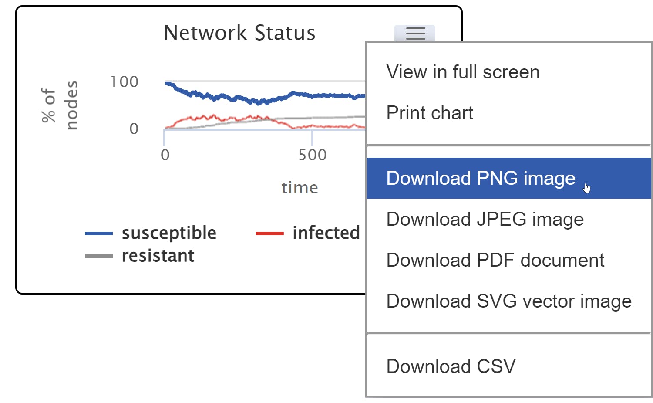653x403 pixels.
Task: Open the chart hamburger context menu
Action: pyautogui.click(x=414, y=33)
